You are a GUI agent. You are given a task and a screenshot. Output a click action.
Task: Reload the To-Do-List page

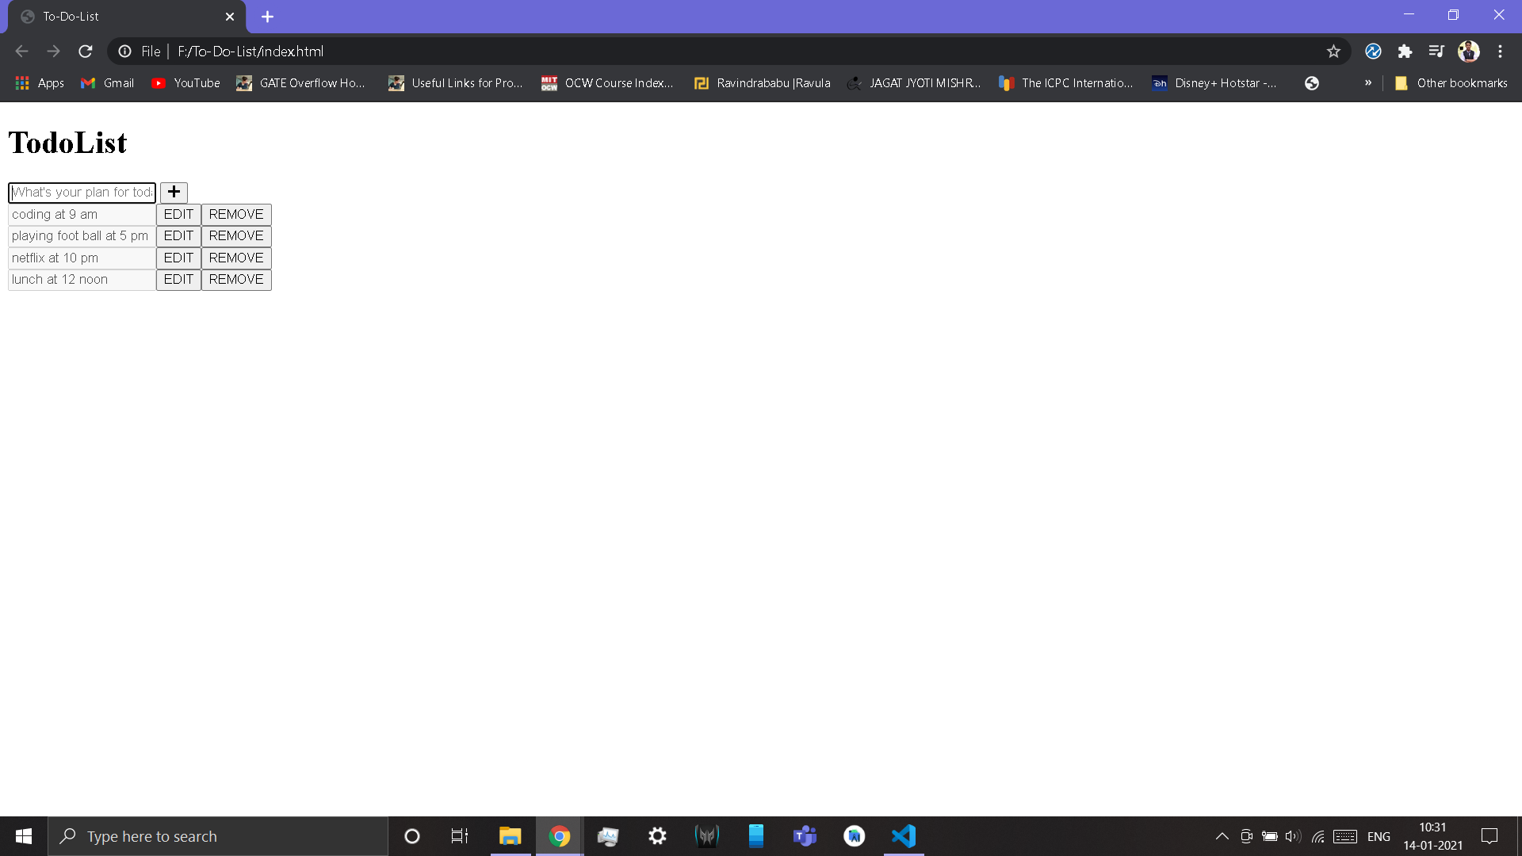[x=86, y=52]
